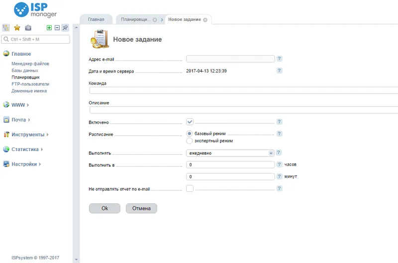Open Планировщик in sidebar
The height and width of the screenshot is (263, 398).
pos(26,78)
